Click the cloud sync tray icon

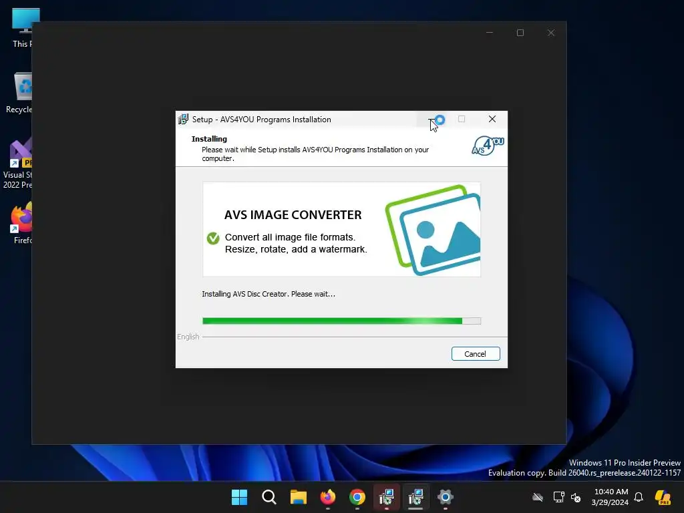pos(538,497)
